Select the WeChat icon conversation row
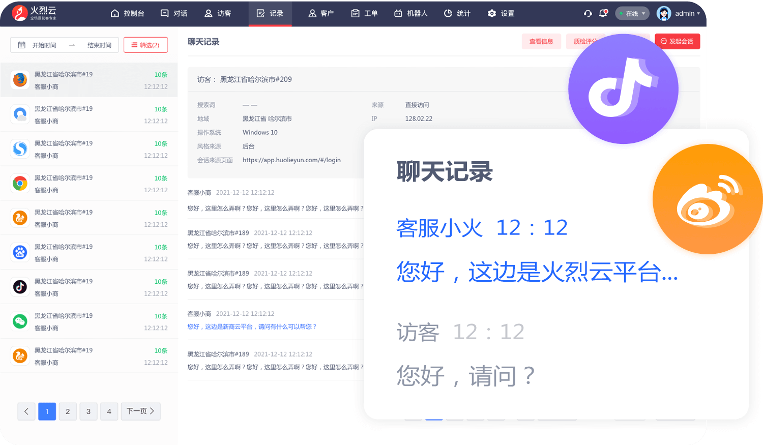763x445 pixels. tap(89, 322)
